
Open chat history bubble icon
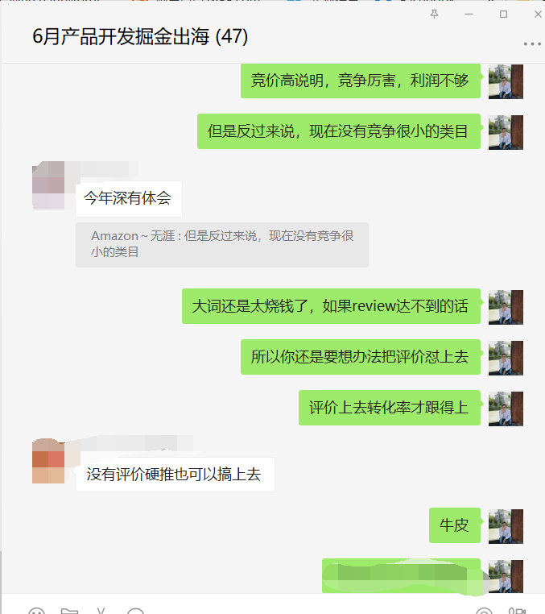click(136, 611)
